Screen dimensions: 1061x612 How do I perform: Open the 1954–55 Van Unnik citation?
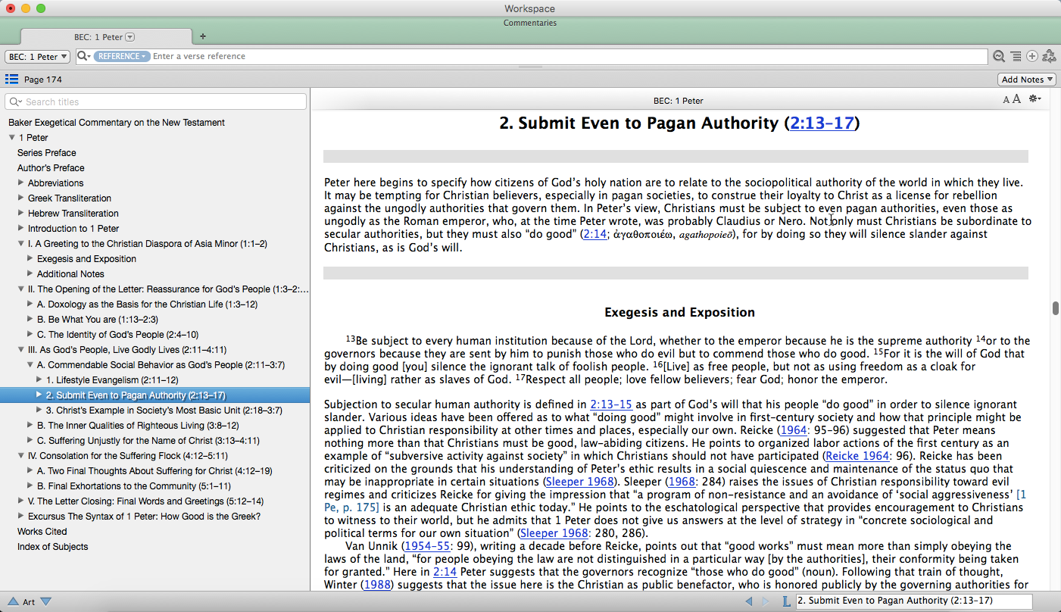coord(428,546)
